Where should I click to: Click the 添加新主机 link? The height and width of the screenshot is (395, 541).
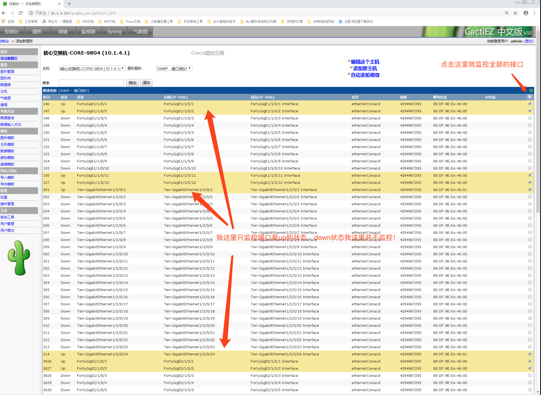(365, 69)
